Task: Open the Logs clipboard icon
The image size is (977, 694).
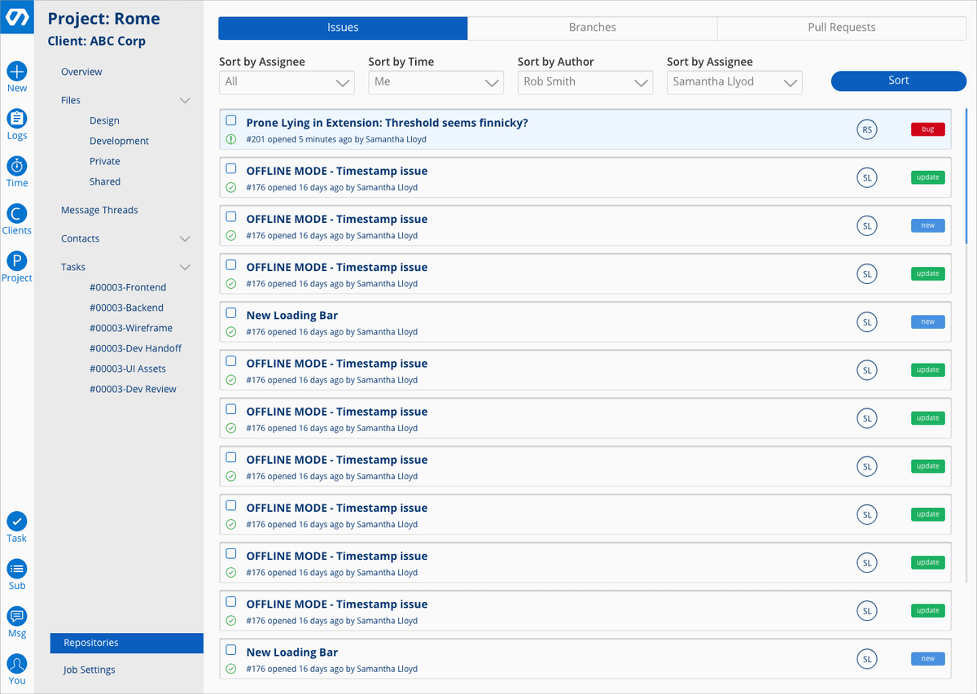Action: click(x=16, y=119)
